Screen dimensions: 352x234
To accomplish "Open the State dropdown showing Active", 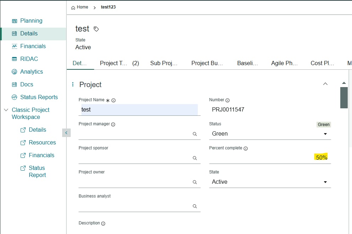I will coord(325,182).
